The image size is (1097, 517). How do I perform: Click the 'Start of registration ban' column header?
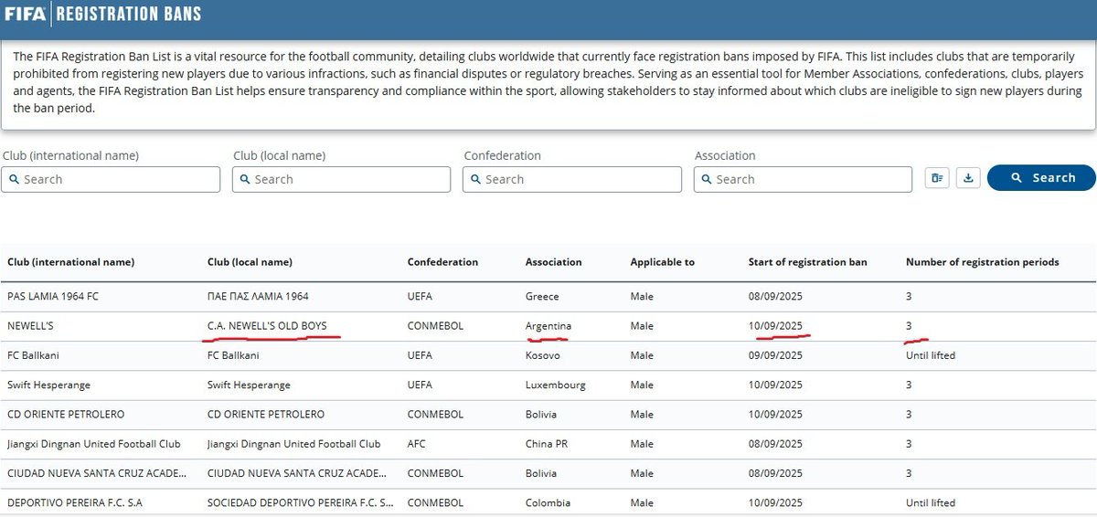tap(808, 262)
